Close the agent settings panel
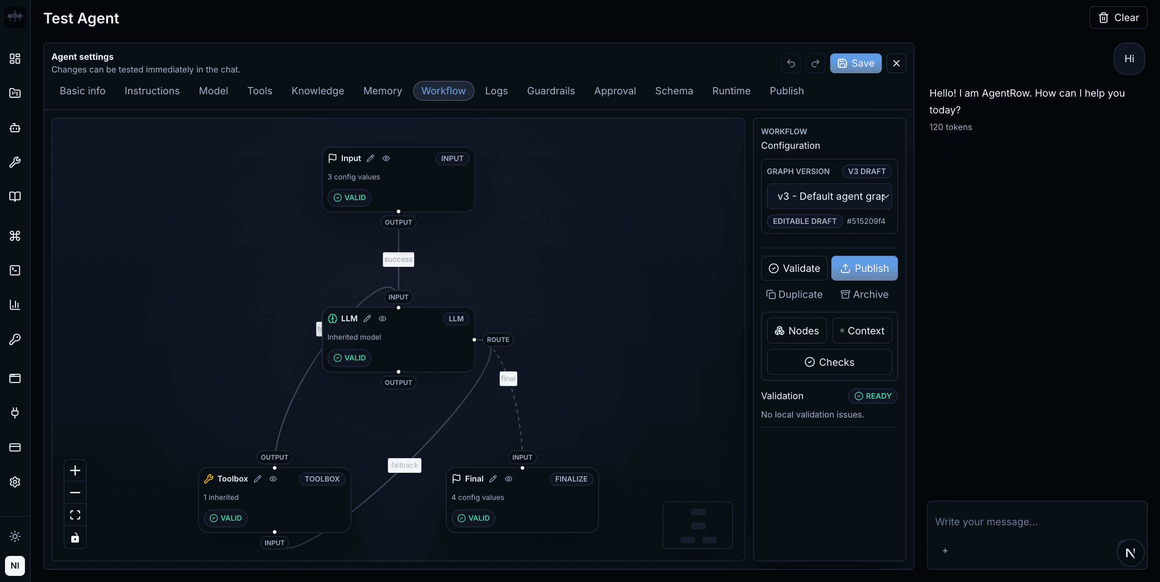The width and height of the screenshot is (1160, 582). point(896,64)
